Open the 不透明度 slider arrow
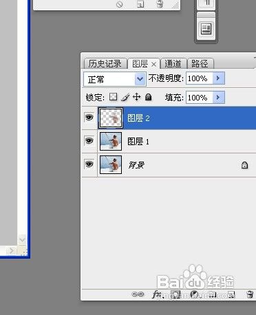Image resolution: width=256 pixels, height=315 pixels. click(218, 78)
